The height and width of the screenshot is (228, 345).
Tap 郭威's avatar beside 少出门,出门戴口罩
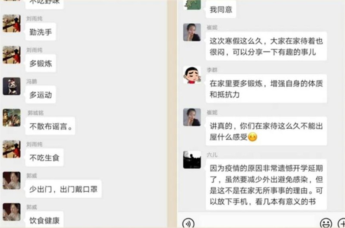point(12,180)
